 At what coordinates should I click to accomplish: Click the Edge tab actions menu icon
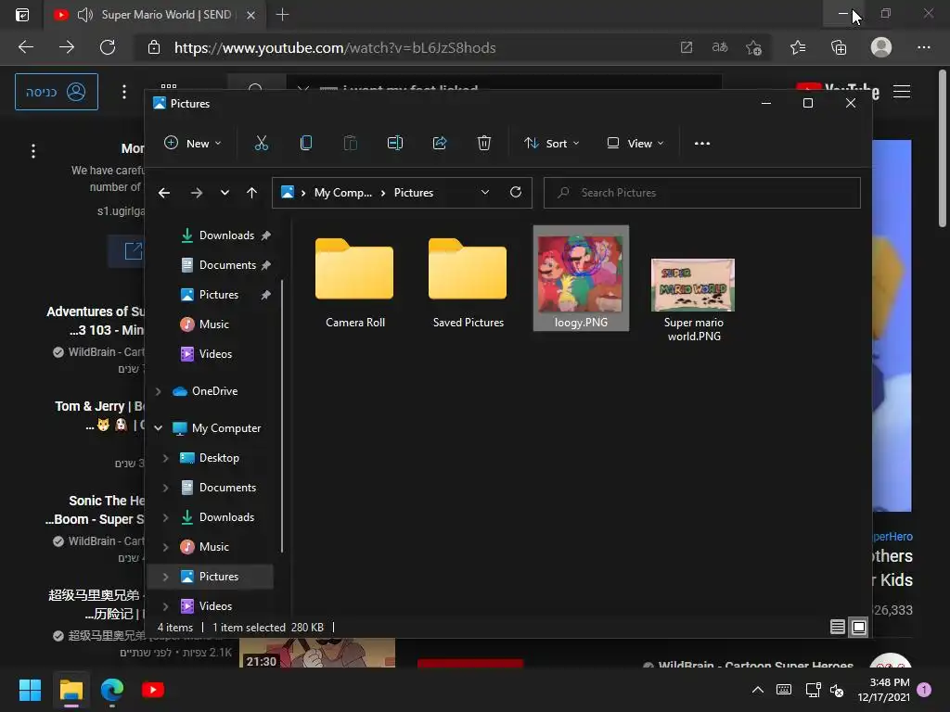22,15
